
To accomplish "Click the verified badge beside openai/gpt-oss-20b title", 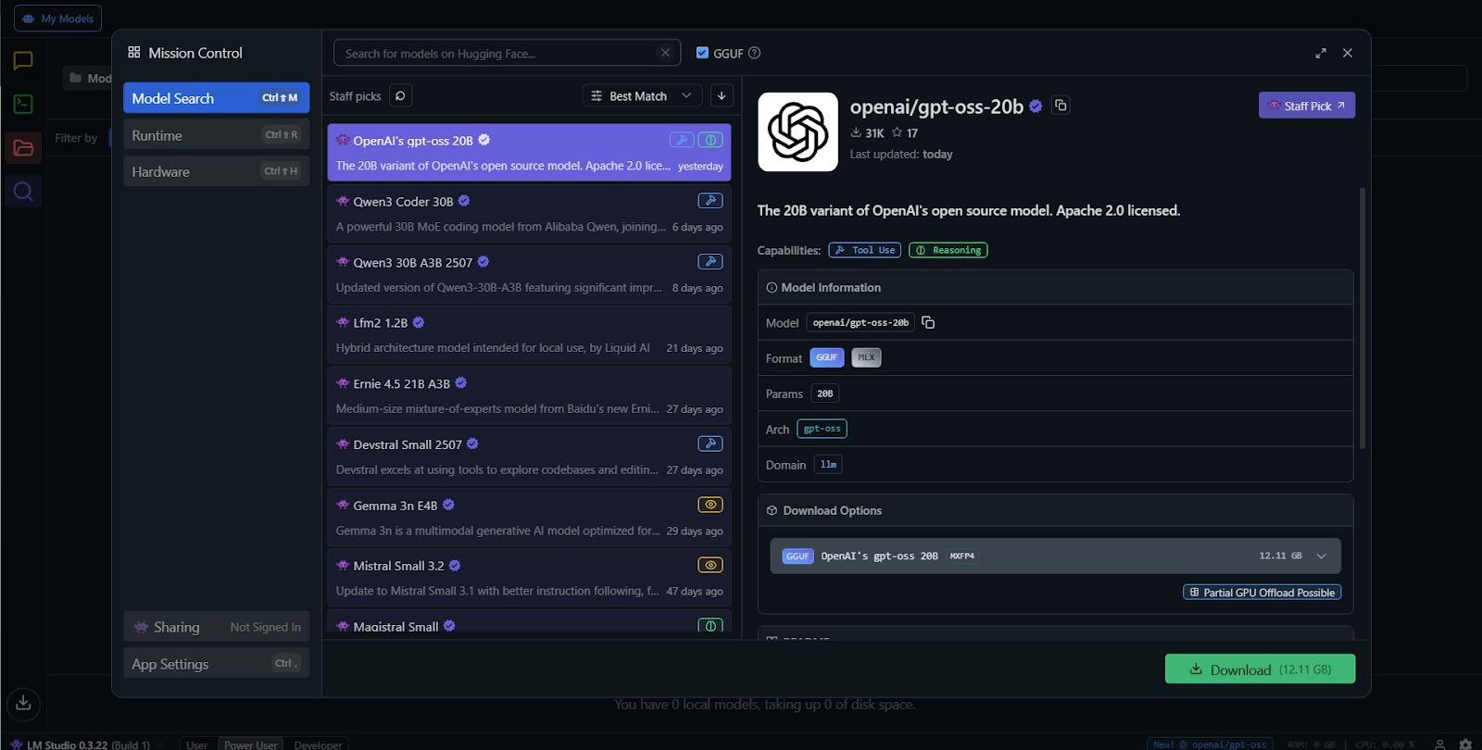I will pos(1036,106).
